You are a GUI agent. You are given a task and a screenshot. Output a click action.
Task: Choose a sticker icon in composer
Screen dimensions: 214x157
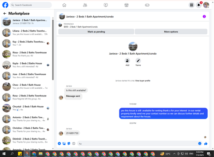tap(69, 143)
